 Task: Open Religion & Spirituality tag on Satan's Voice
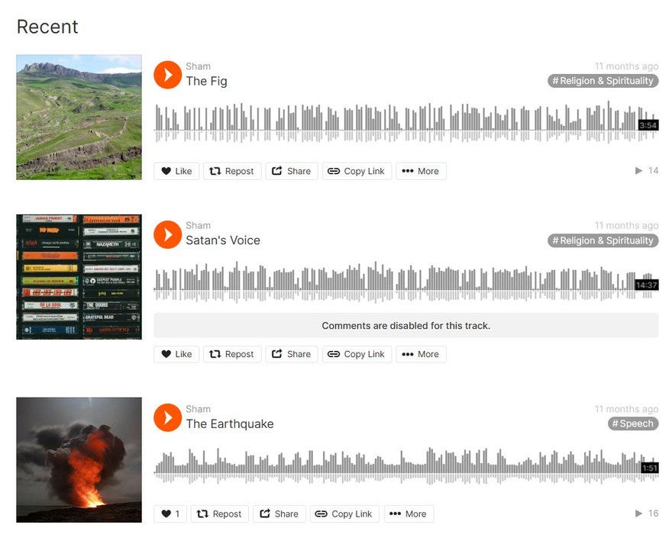pyautogui.click(x=603, y=240)
